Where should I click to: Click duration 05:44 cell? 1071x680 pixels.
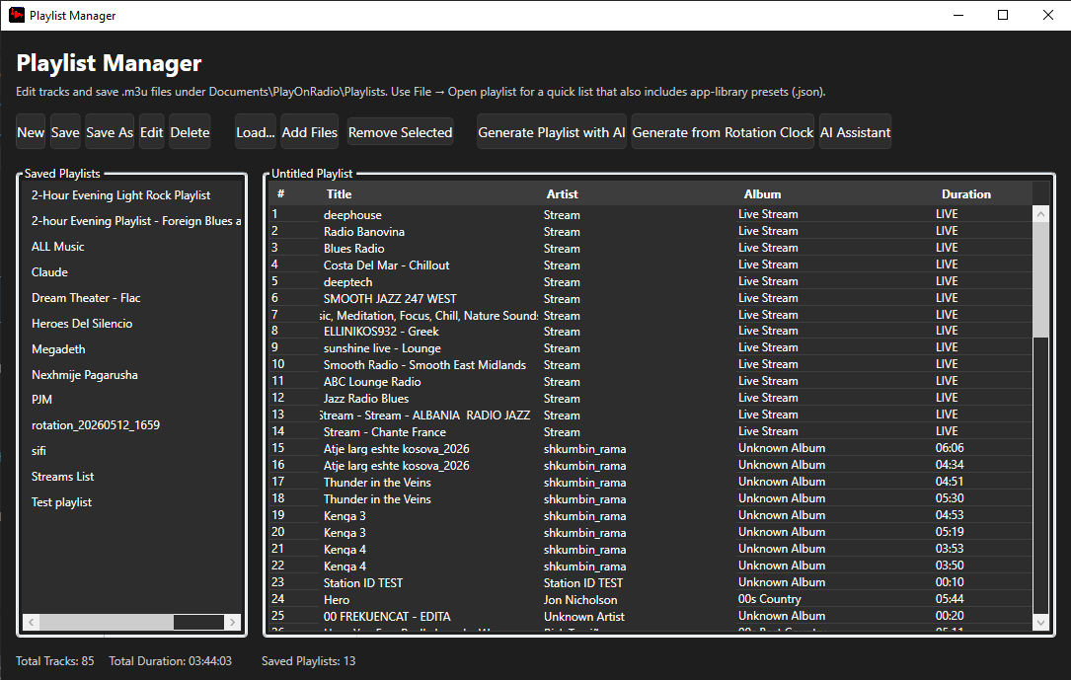[950, 599]
